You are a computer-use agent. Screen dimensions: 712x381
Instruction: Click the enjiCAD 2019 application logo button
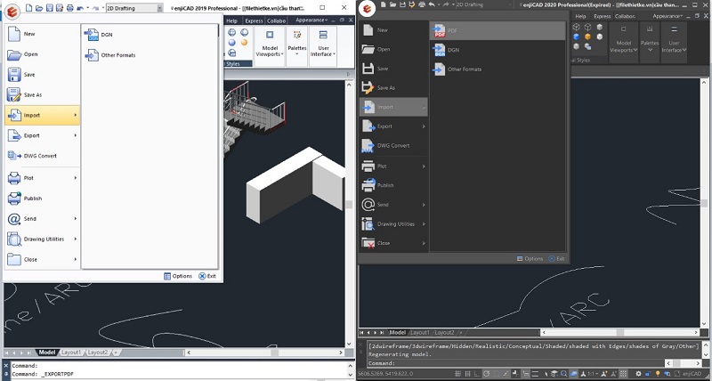12,12
